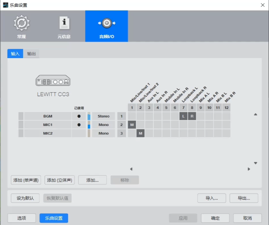Click column header number 1
Image resolution: width=269 pixels, height=225 pixels.
point(132,108)
